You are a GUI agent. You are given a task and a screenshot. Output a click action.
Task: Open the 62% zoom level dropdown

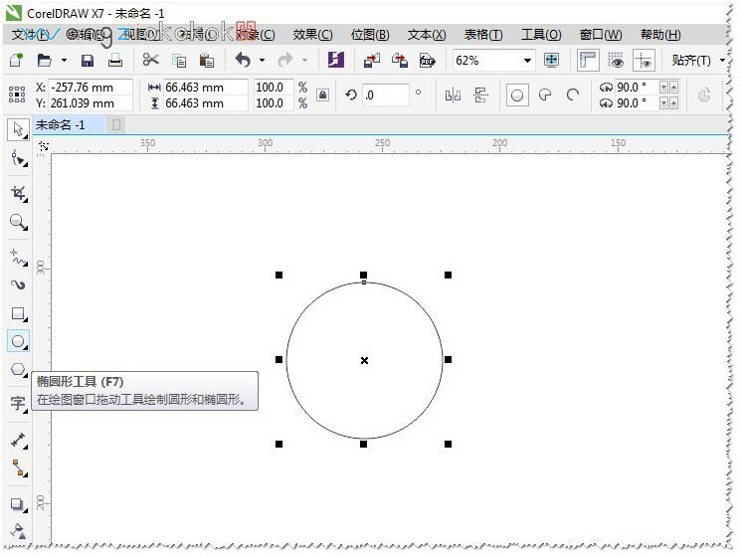pyautogui.click(x=527, y=60)
